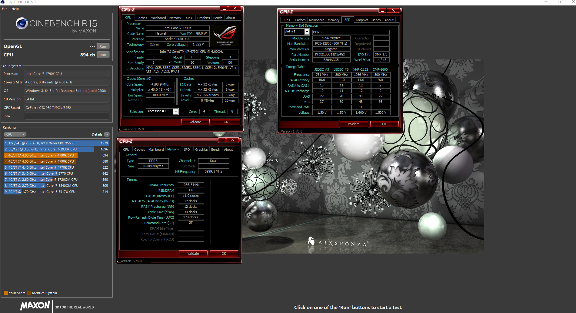Click the MAXON logo at the bottom
Image resolution: width=576 pixels, height=313 pixels.
35,305
